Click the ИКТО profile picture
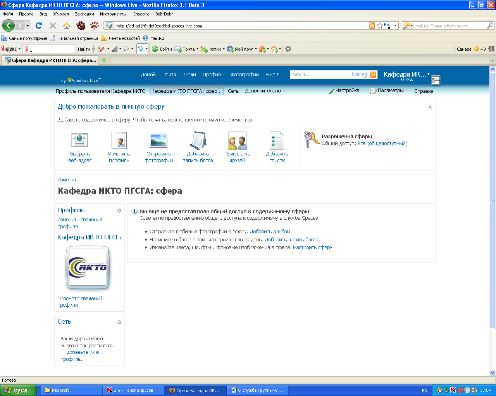The image size is (496, 396). [x=88, y=267]
